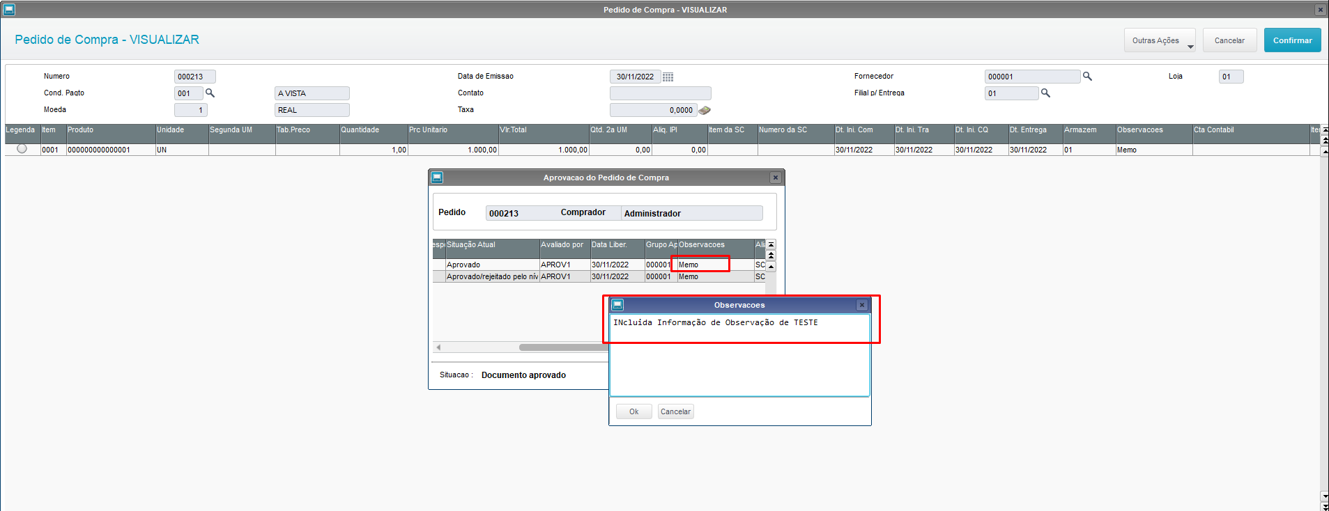This screenshot has width=1329, height=511.
Task: Click the main grid scrollbar down arrow
Action: pyautogui.click(x=1324, y=496)
